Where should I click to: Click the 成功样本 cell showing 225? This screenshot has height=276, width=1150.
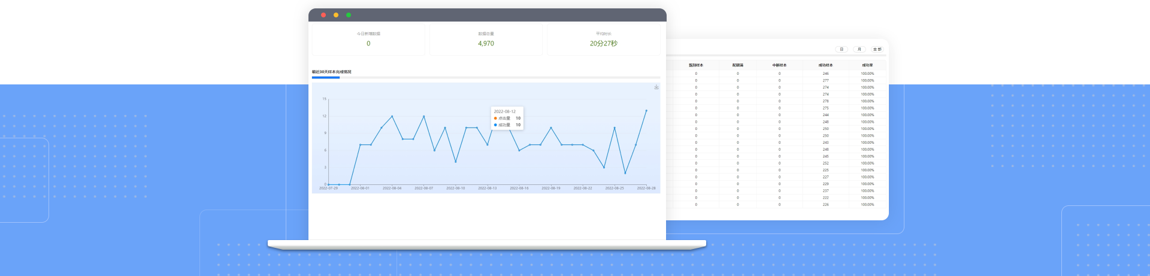tap(825, 170)
